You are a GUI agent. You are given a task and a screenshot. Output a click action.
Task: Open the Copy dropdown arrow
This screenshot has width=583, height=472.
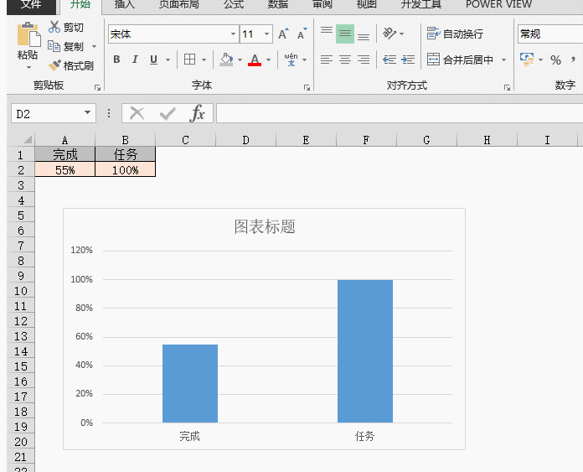click(x=94, y=47)
